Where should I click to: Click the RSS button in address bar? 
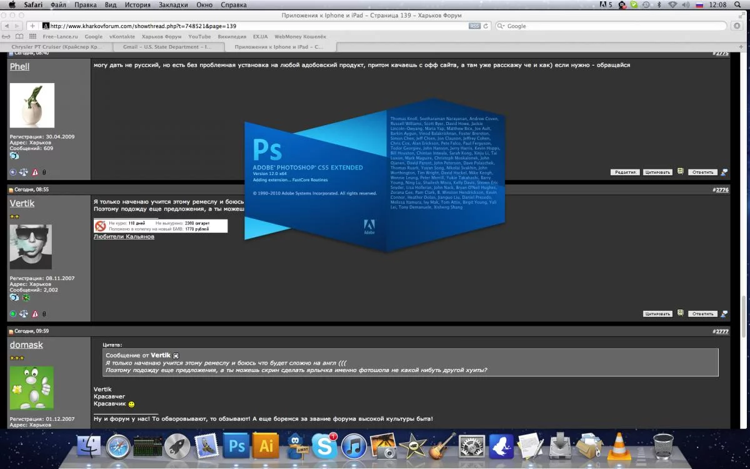[x=474, y=26]
